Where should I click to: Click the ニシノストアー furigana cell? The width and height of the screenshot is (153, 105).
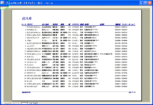(31, 46)
